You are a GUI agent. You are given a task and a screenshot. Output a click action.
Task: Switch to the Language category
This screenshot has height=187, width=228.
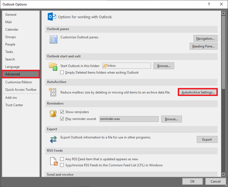21,67
